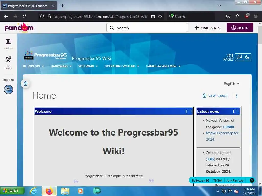Open Explore in the Fandom sidebar
262x196 pixels.
point(8,44)
